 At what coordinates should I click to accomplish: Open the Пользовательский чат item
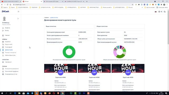point(11,74)
